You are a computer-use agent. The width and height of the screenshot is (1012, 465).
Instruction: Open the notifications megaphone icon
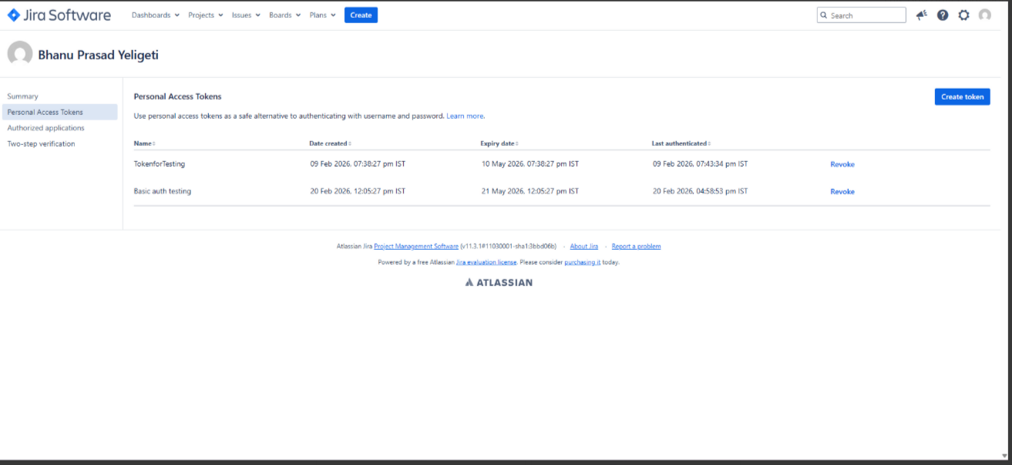pyautogui.click(x=921, y=15)
